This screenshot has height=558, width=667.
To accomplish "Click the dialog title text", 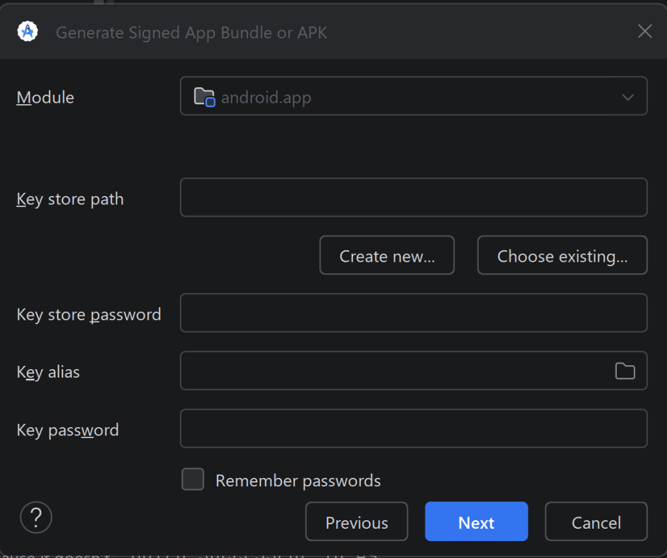I will point(192,33).
